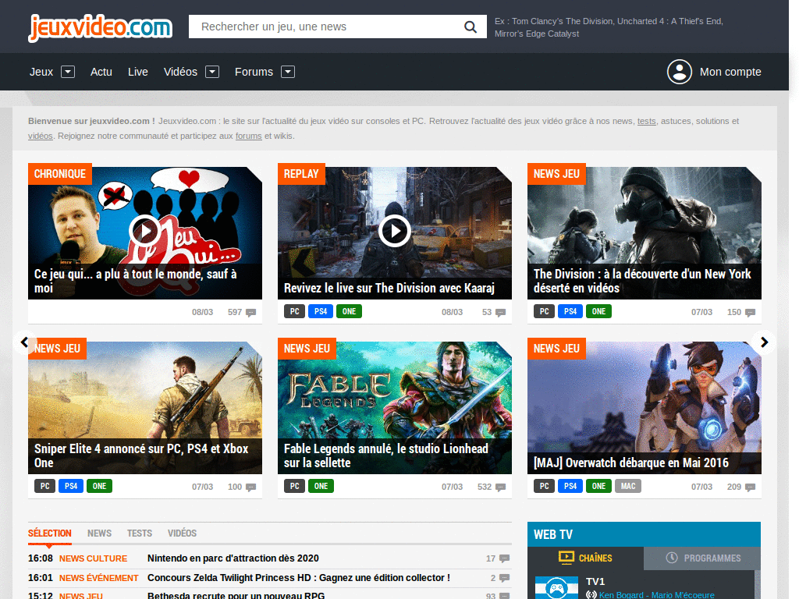Expand the Forums dropdown arrow

[288, 72]
